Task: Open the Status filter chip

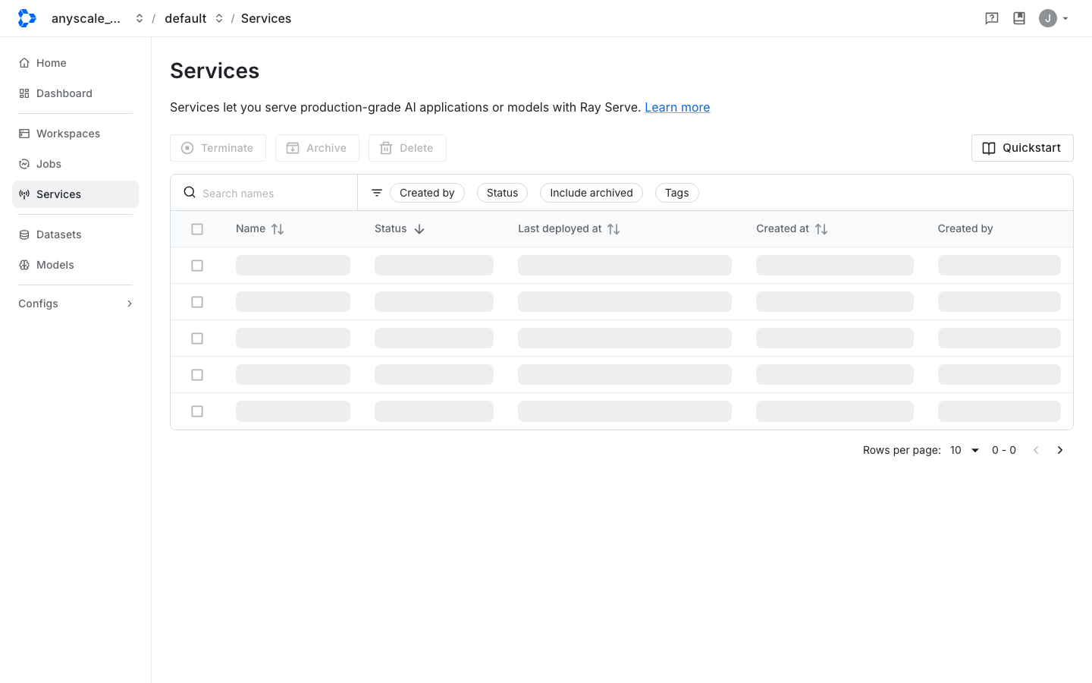Action: [502, 193]
